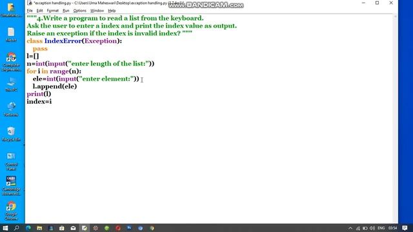Click the 'print(l)' line
This screenshot has width=413, height=232.
pyautogui.click(x=39, y=94)
